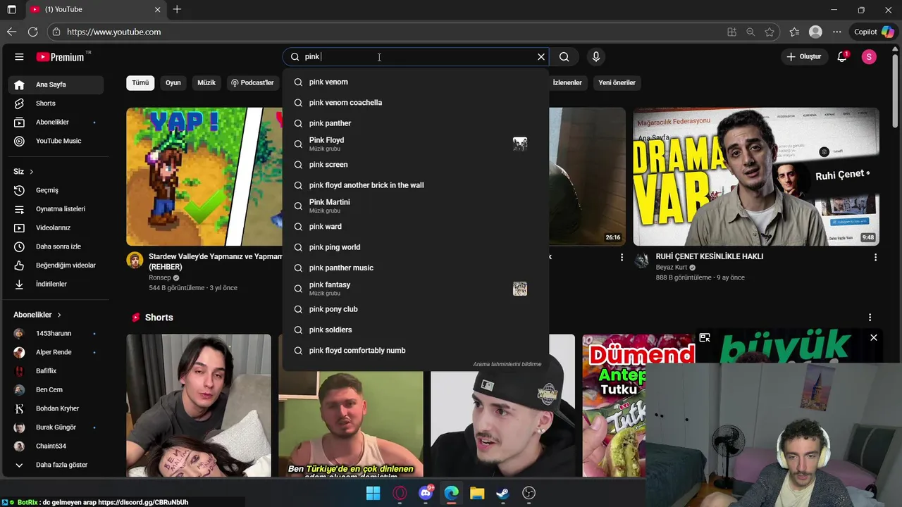
Task: Open the Windows Start menu
Action: click(x=373, y=494)
